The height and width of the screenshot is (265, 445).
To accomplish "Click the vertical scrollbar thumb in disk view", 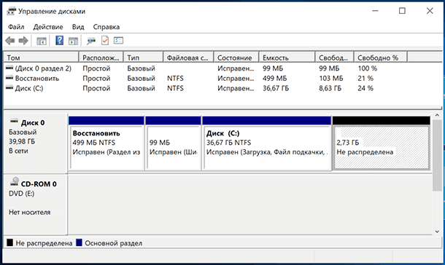I will [437, 156].
